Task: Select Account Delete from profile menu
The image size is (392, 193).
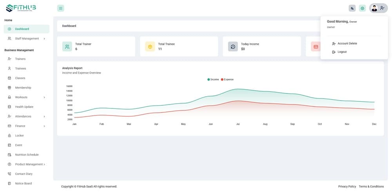Action: coord(347,43)
